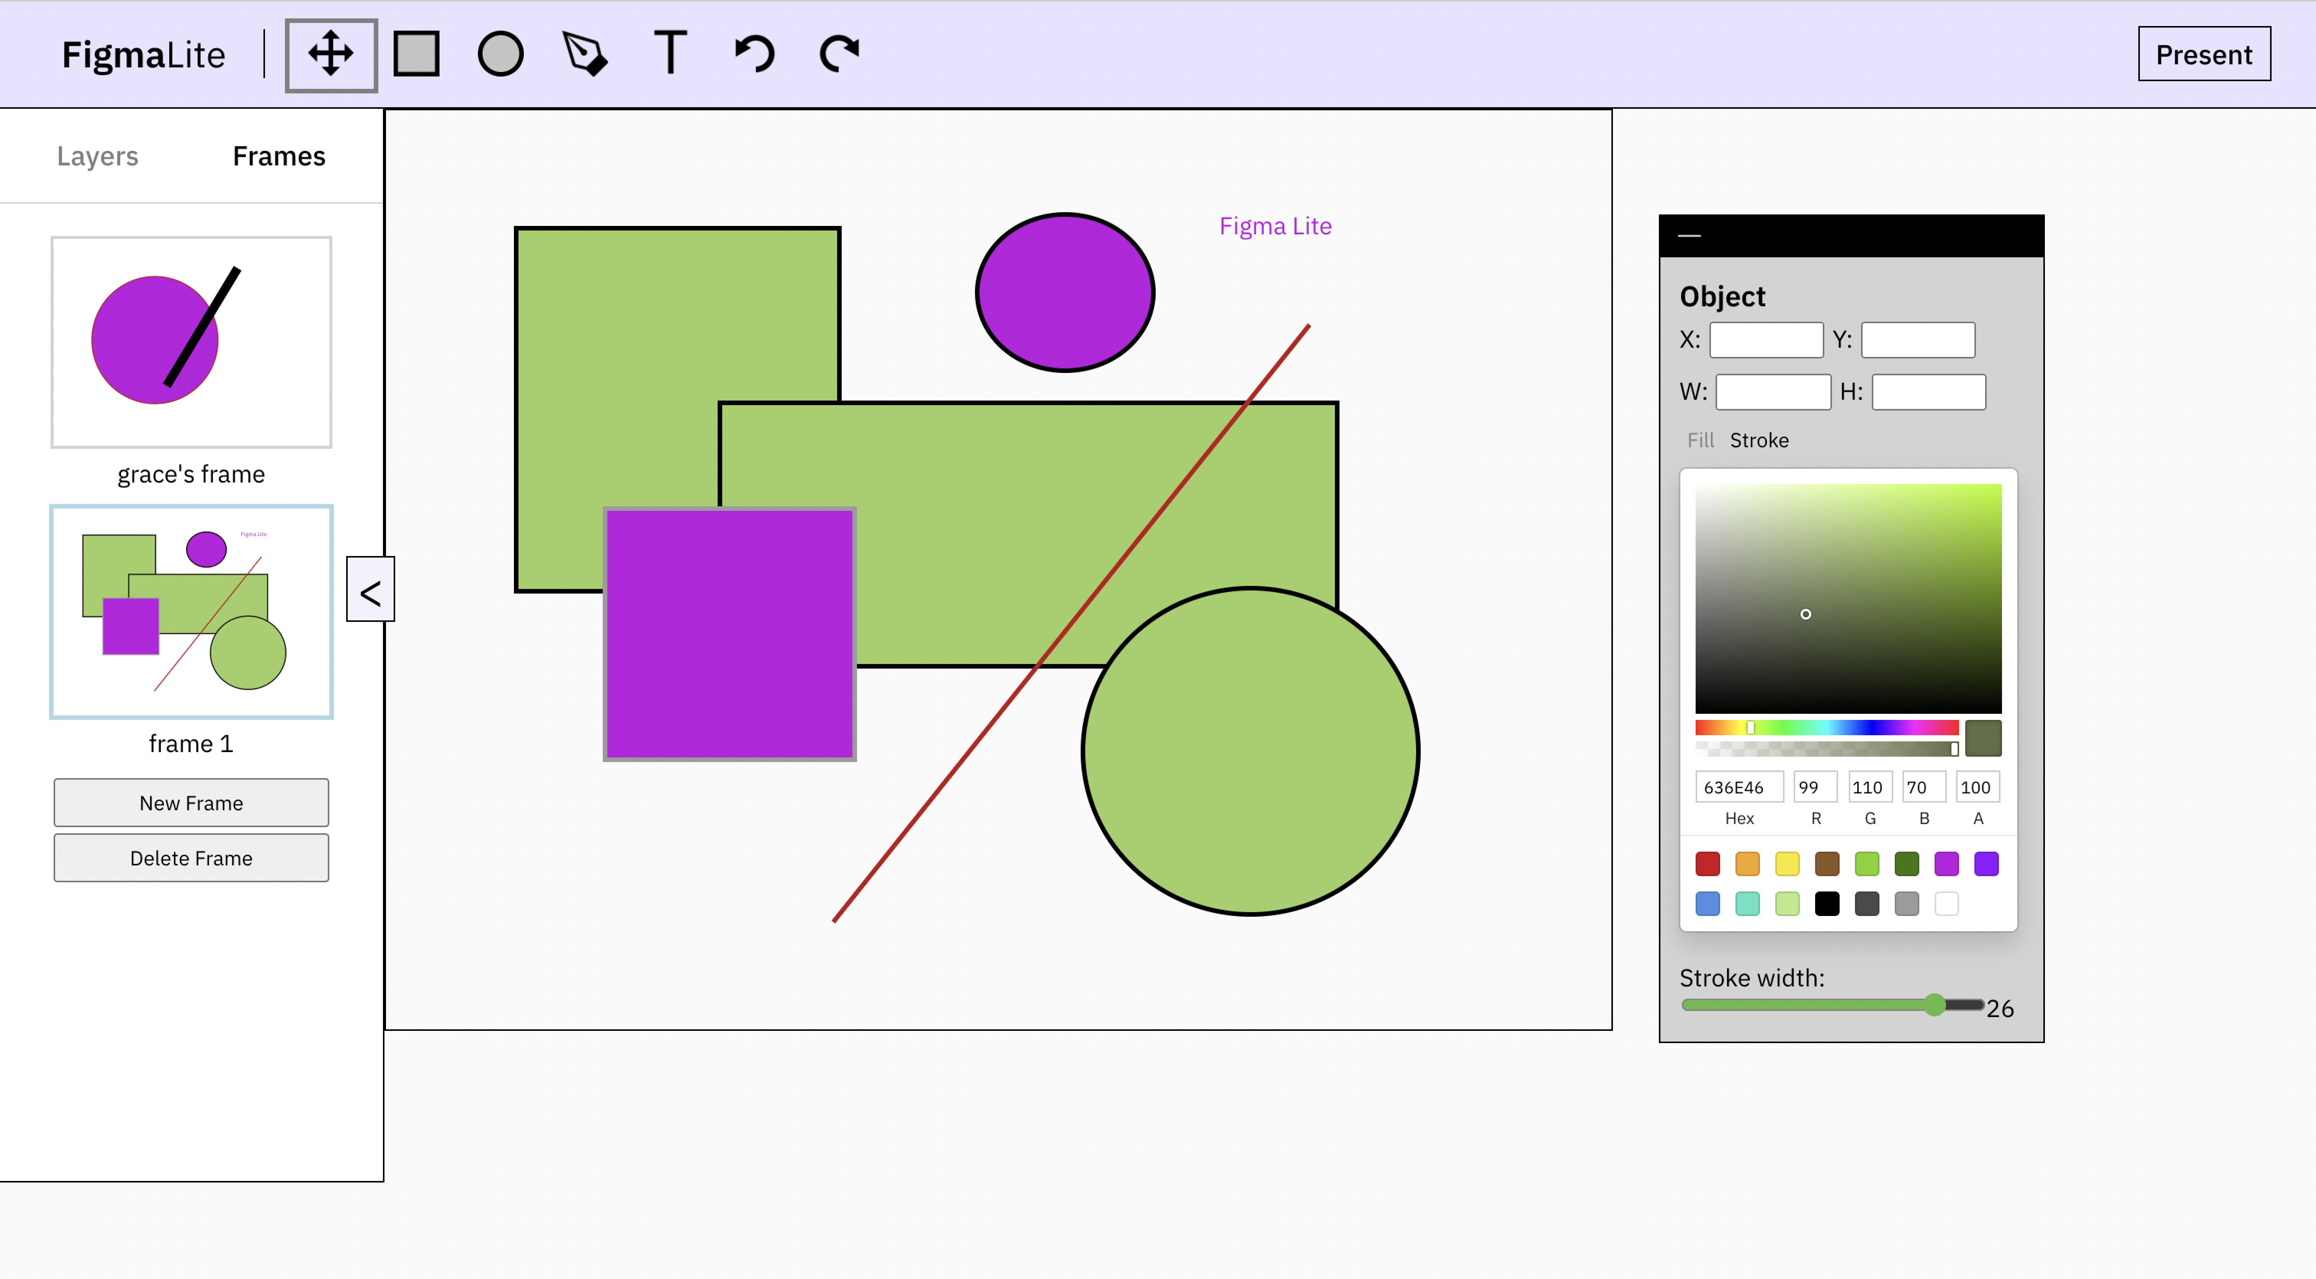2316x1279 pixels.
Task: Click the New Frame button
Action: (x=191, y=803)
